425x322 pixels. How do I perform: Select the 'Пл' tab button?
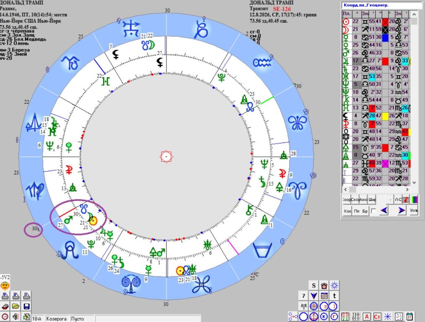pos(356,210)
